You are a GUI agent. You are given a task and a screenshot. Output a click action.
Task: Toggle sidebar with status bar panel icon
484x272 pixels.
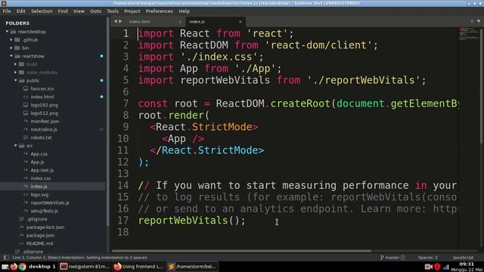point(6,257)
